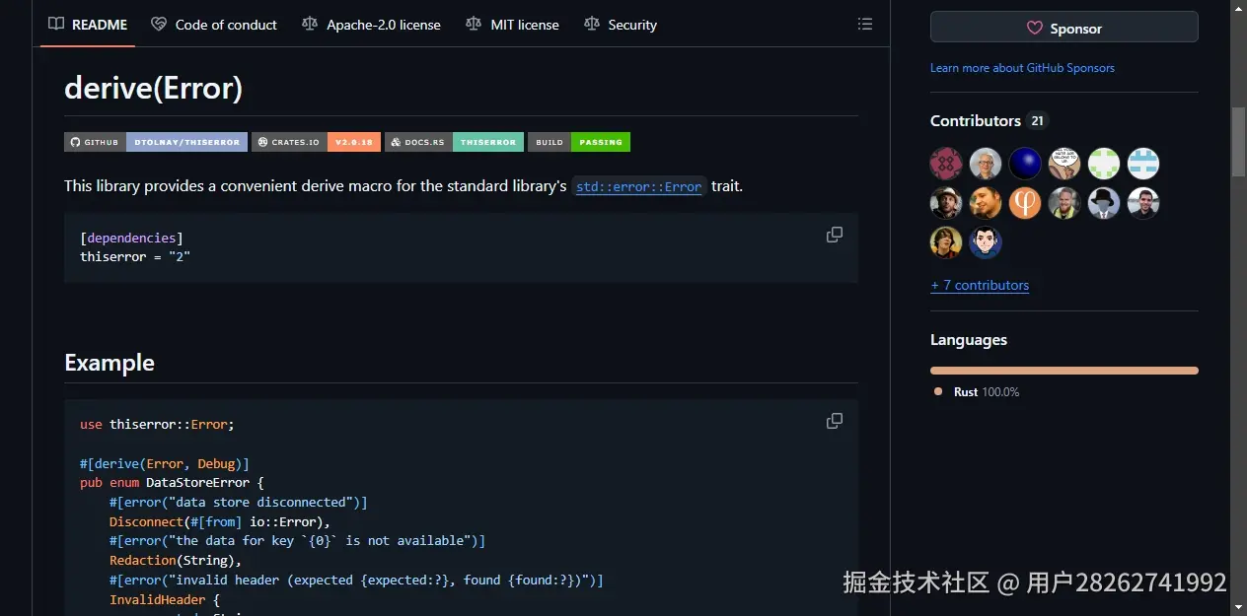Viewport: 1247px width, 616px height.
Task: Click the Rust language progress bar
Action: tap(1064, 371)
